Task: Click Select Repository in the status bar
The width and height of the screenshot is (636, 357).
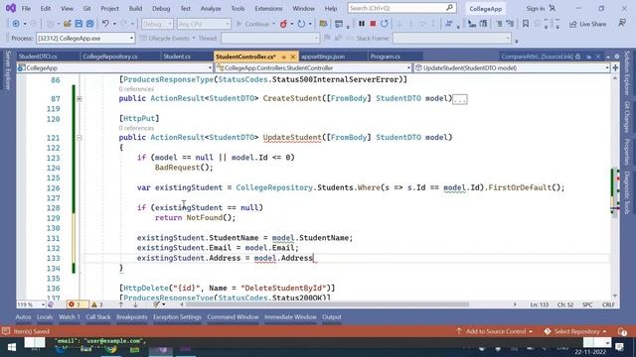Action: click(575, 331)
